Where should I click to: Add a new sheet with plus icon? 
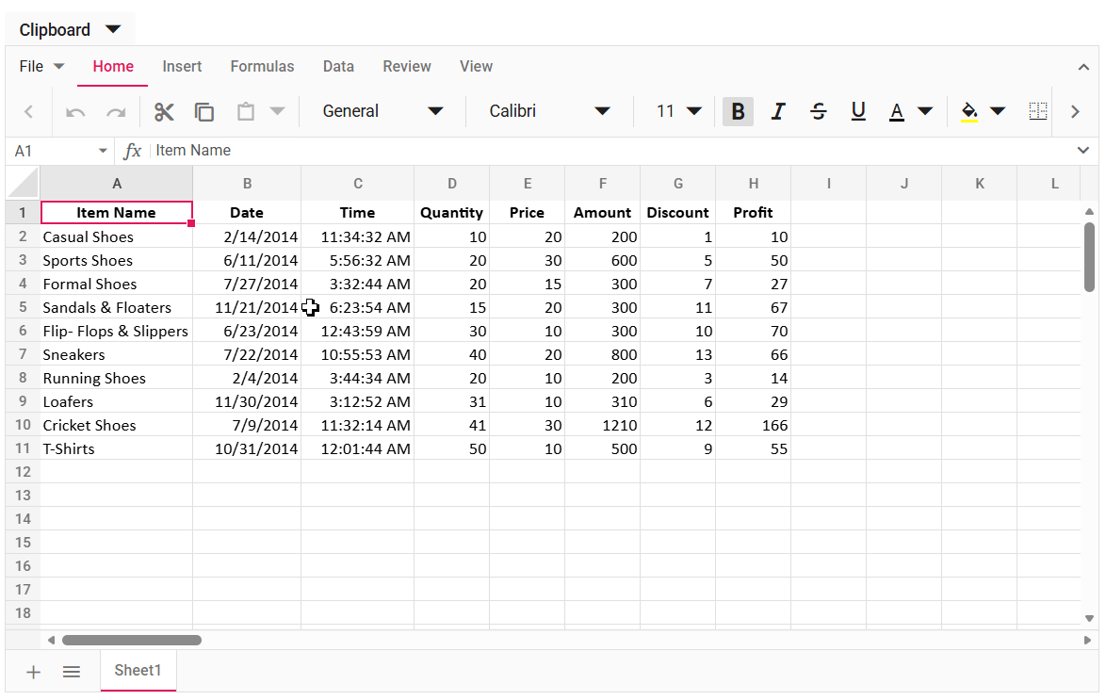click(x=33, y=672)
